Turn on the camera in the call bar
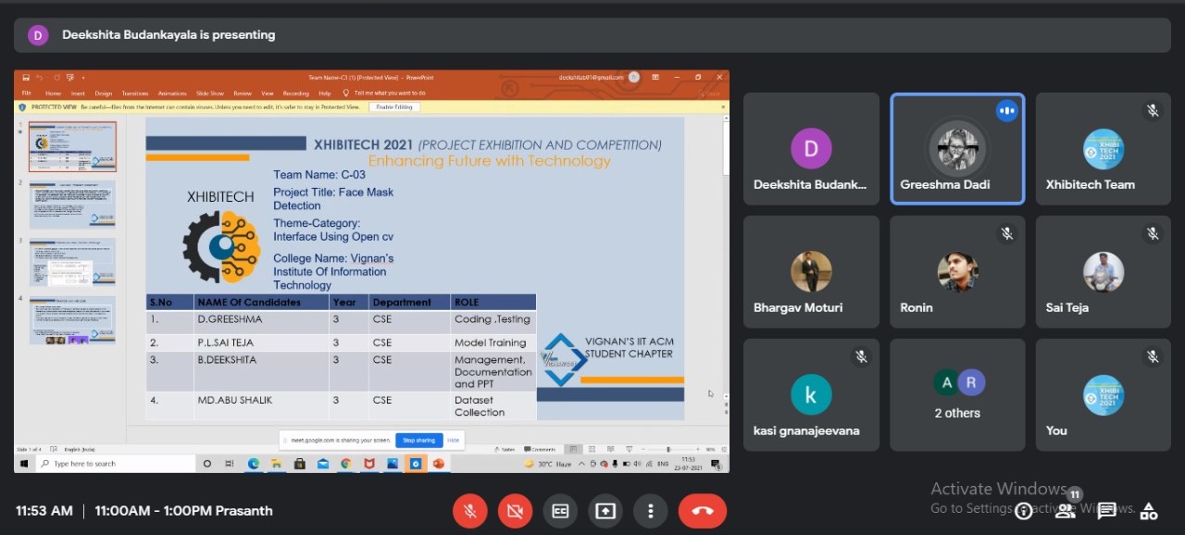Viewport: 1185px width, 535px height. click(515, 511)
